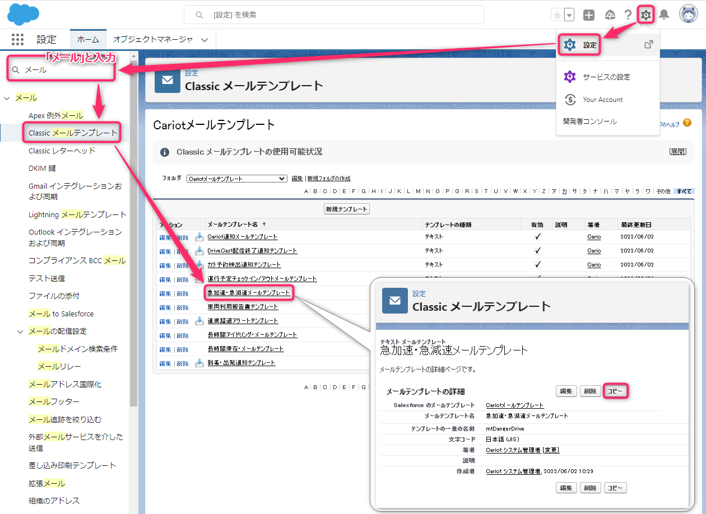This screenshot has height=514, width=706.
Task: Click the メールテンプレート名 sort arrow
Action: pyautogui.click(x=264, y=225)
